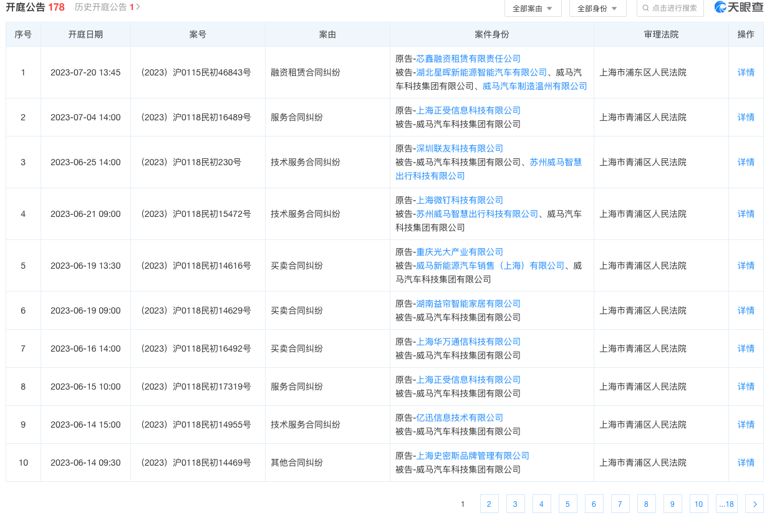
Task: Open 详情 for case 沪0118民初16492号
Action: (746, 348)
